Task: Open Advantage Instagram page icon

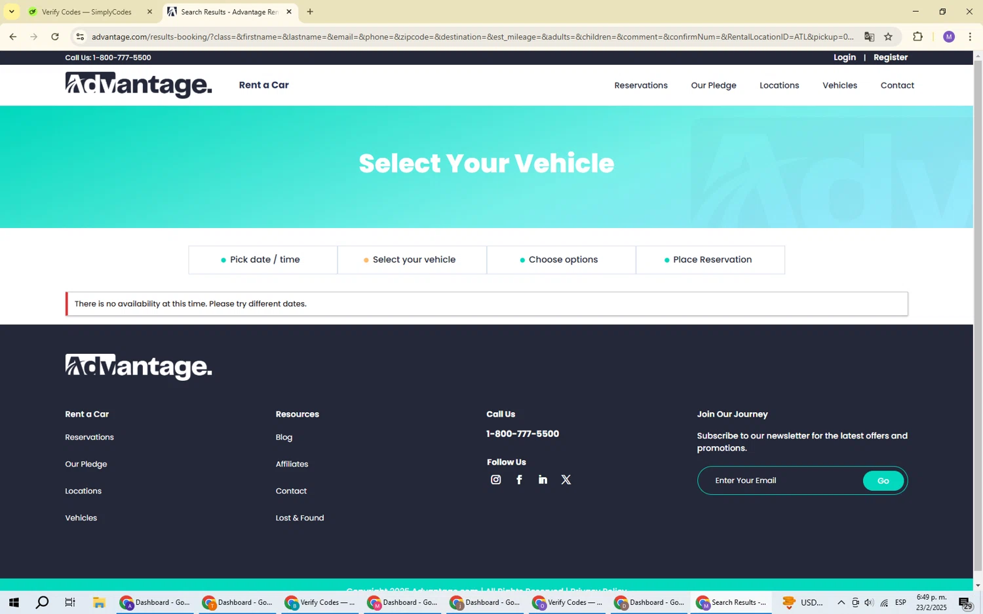Action: point(496,480)
